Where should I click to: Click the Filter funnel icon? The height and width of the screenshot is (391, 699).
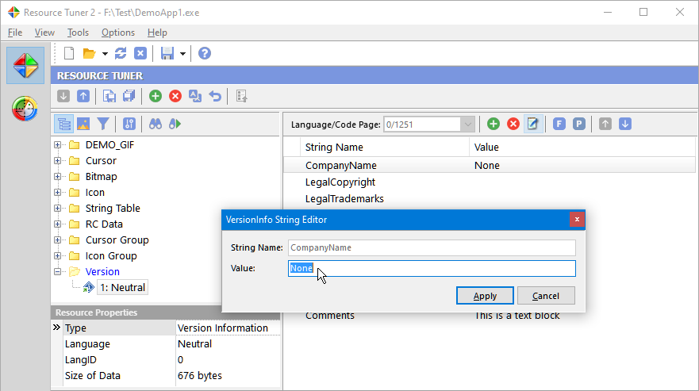[103, 124]
